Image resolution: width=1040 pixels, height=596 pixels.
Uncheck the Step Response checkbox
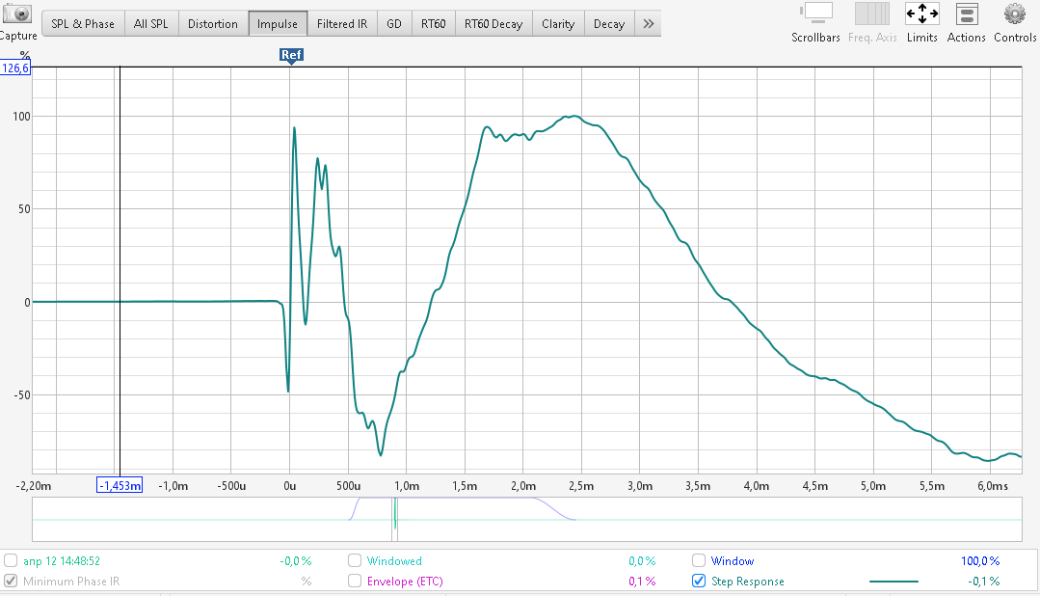[699, 582]
